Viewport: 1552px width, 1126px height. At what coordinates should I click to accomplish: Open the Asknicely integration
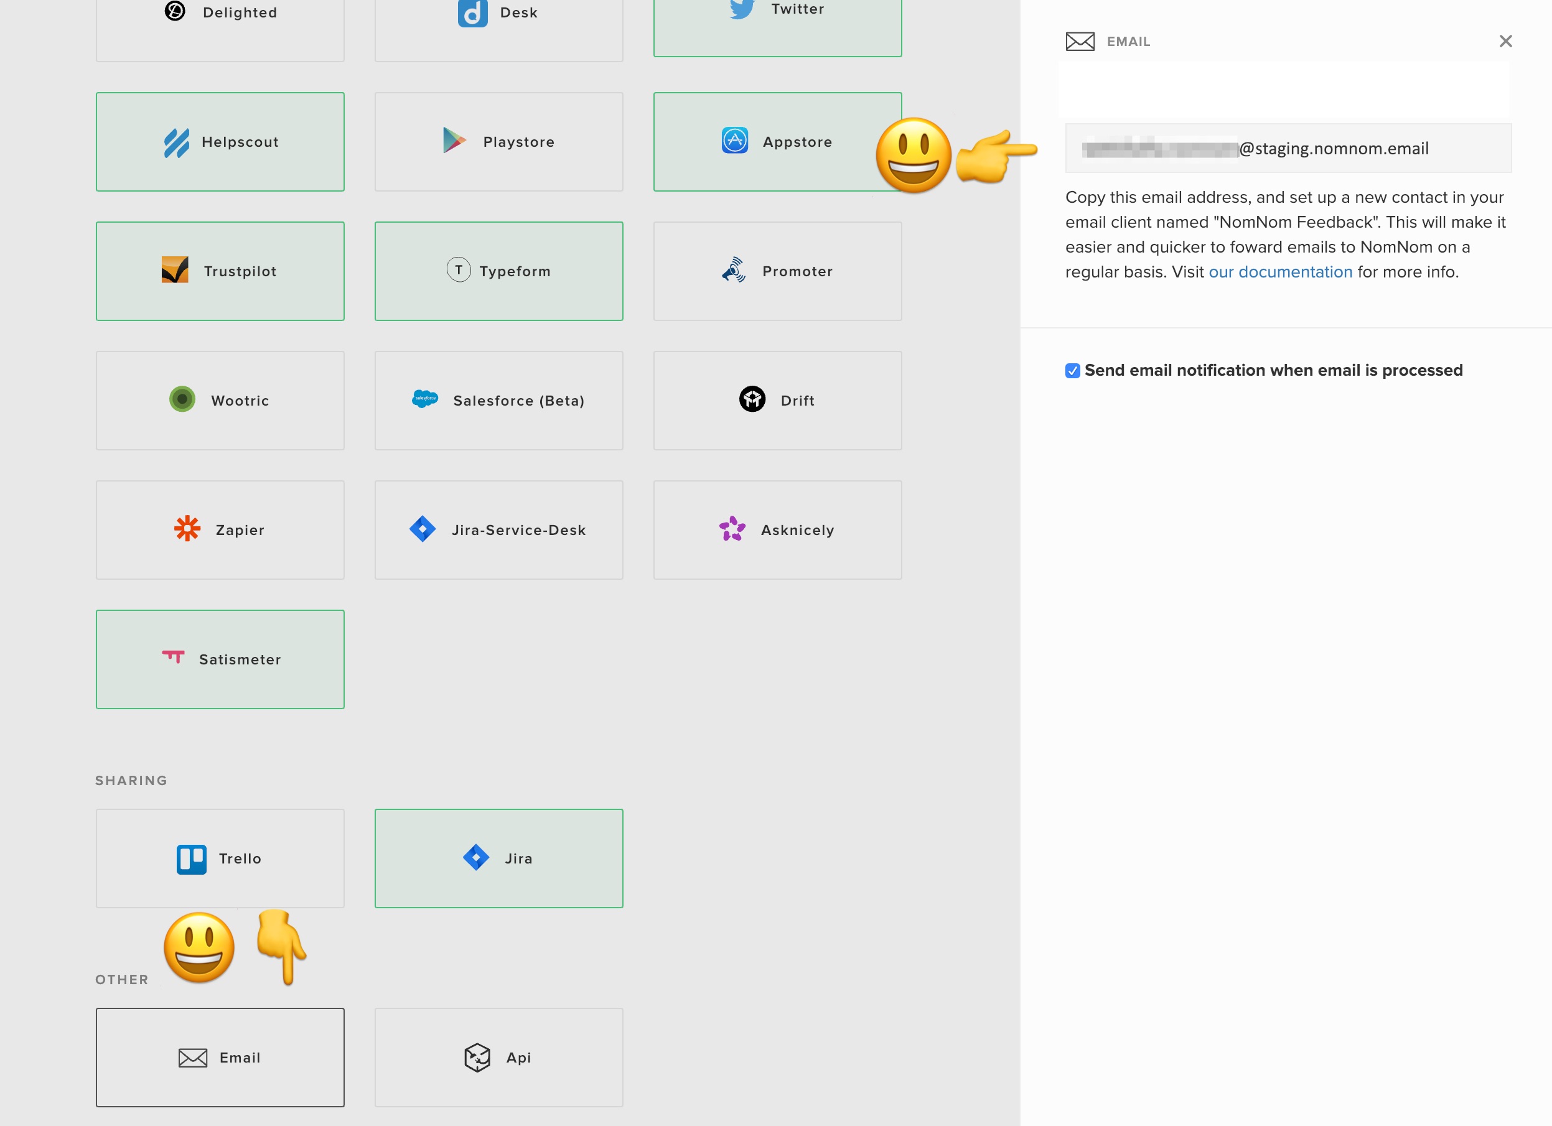(x=777, y=529)
